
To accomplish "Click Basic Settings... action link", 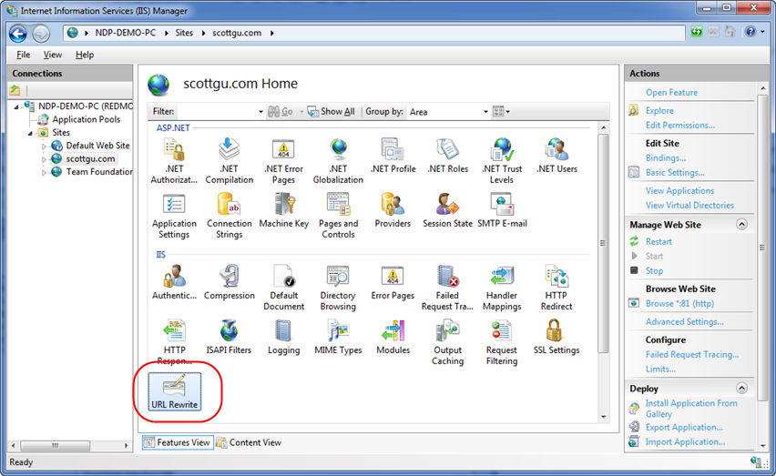I will coord(675,173).
